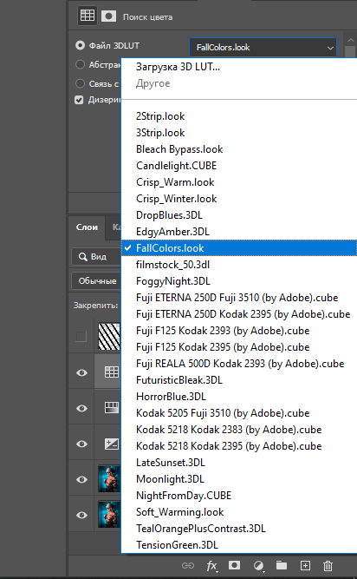Select the Device Link radio button
This screenshot has width=357, height=579.
click(x=80, y=83)
